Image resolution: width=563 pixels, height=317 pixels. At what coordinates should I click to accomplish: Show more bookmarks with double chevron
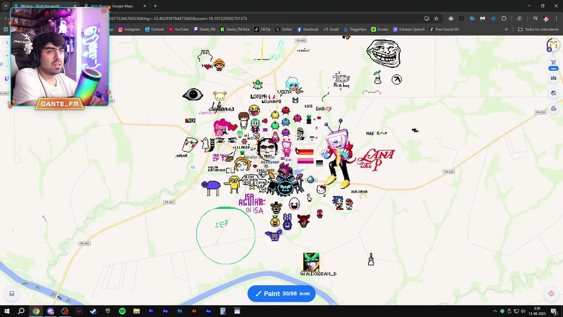pos(506,29)
